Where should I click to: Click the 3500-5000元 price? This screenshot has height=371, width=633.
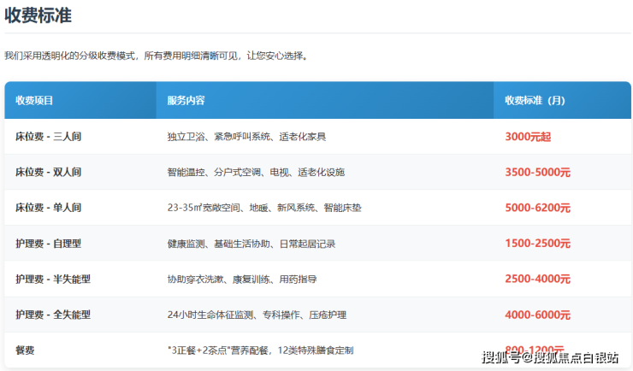pos(537,172)
